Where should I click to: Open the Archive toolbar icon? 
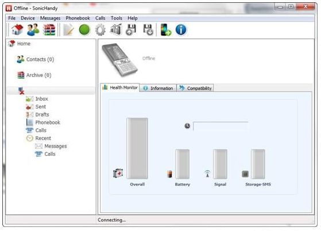click(49, 30)
